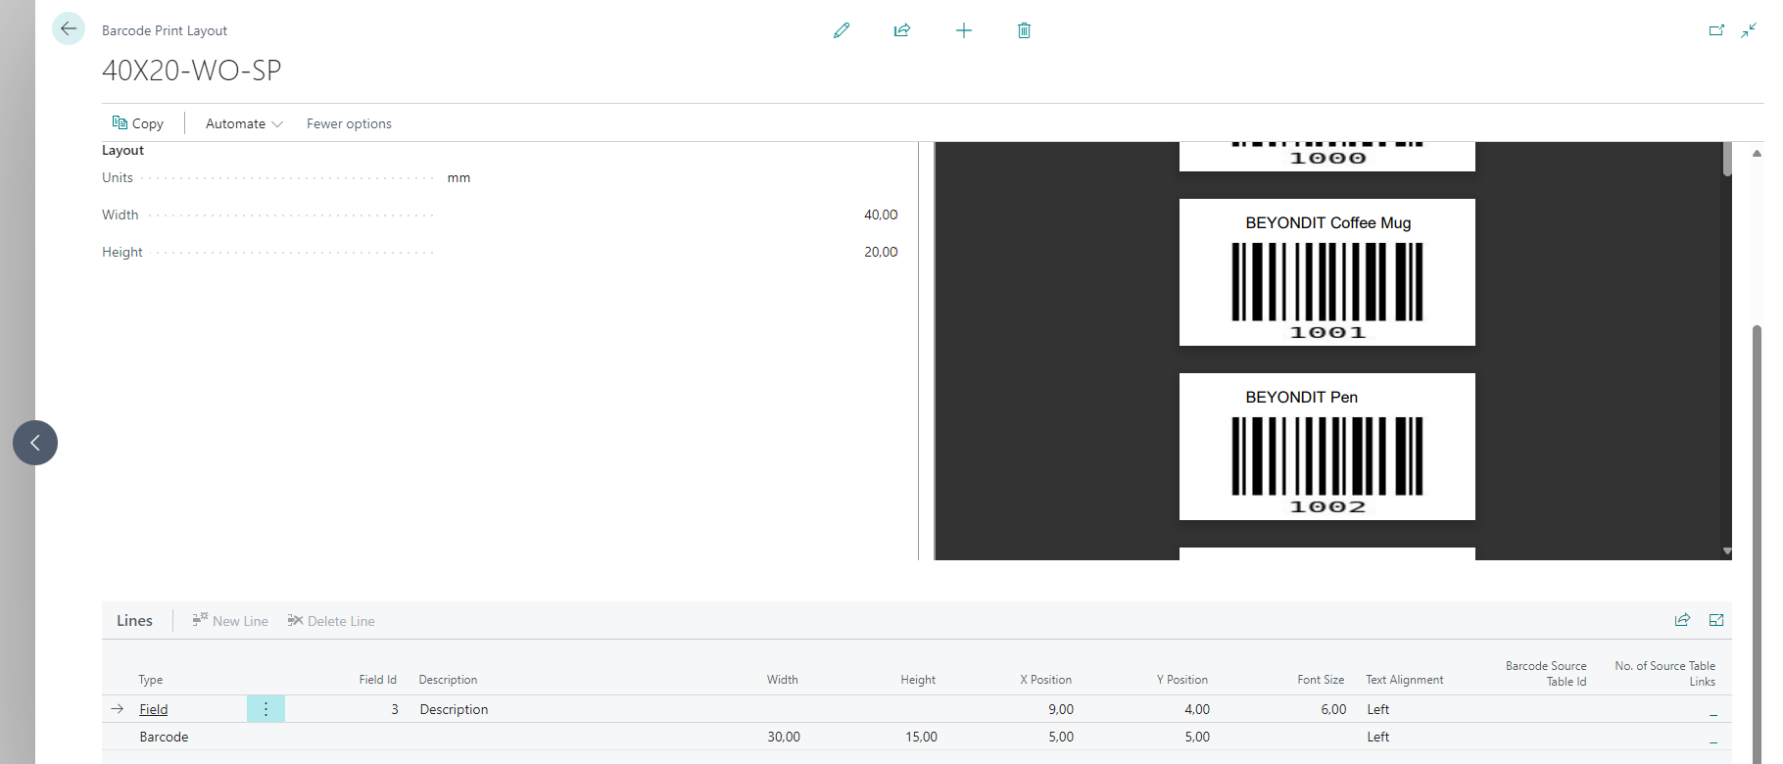Open the three-dot menu on Field row
This screenshot has height=764, width=1783.
click(x=265, y=709)
